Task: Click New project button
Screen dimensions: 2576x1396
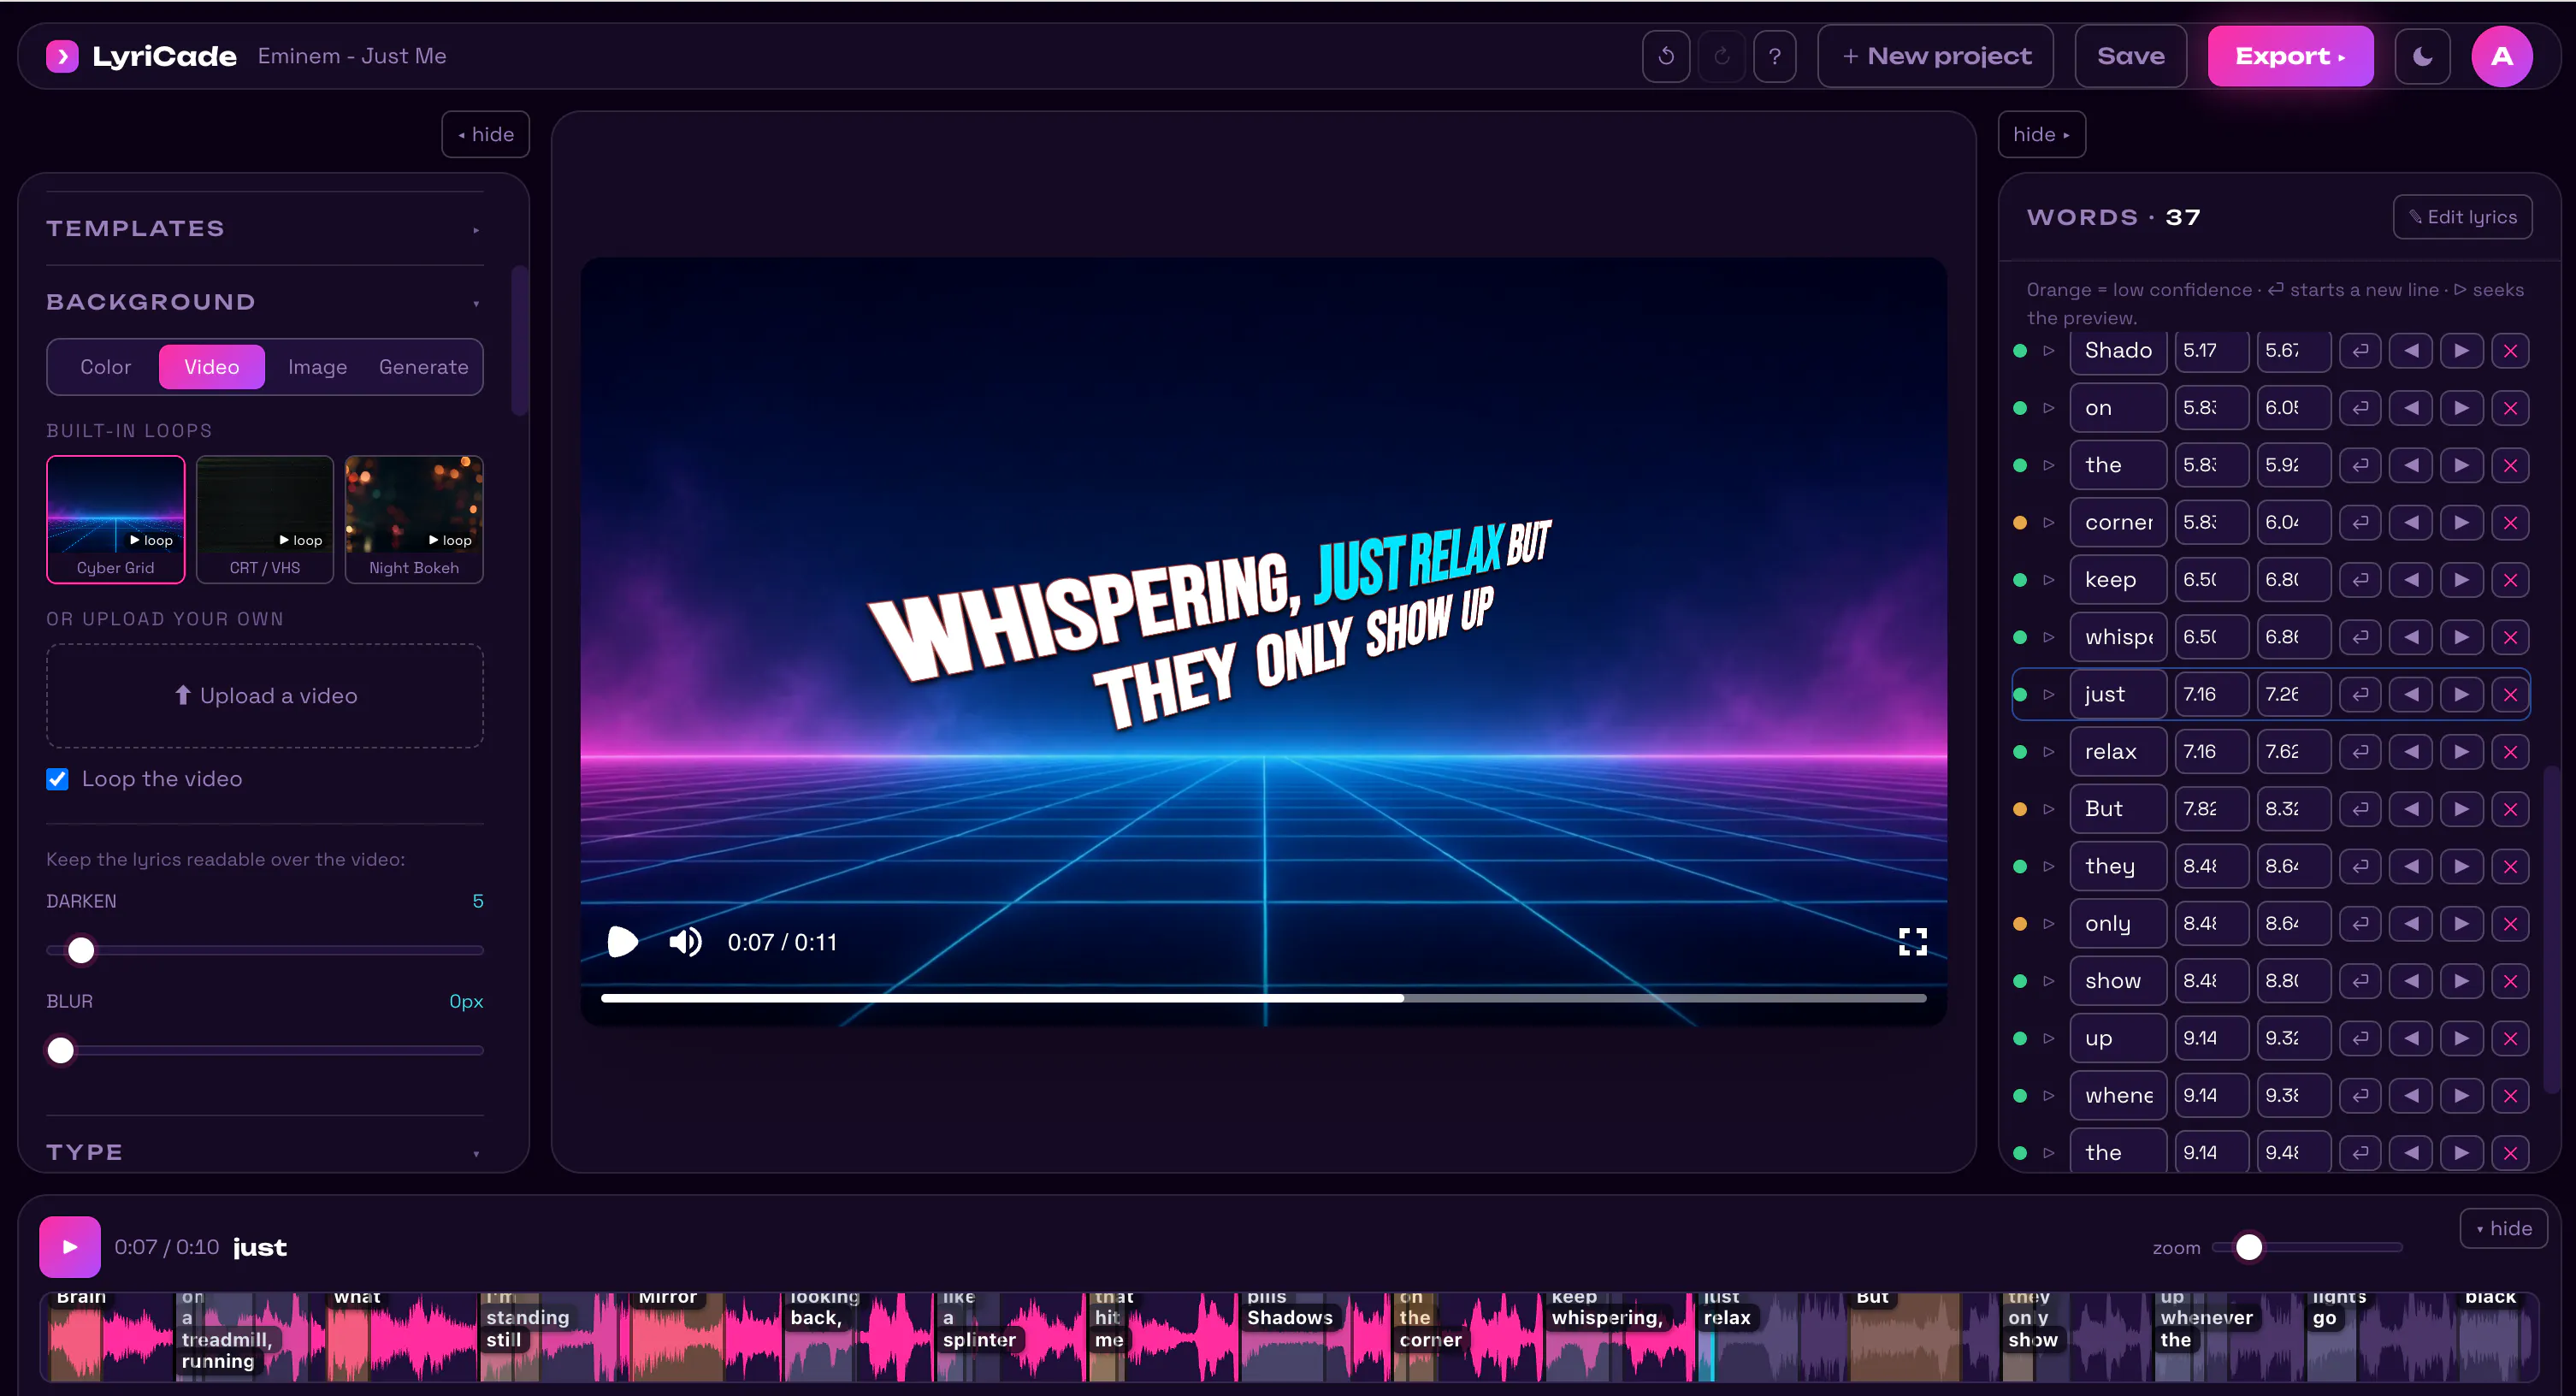Action: (x=1935, y=56)
